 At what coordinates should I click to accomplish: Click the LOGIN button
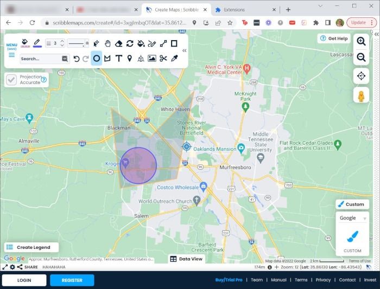[x=24, y=280]
